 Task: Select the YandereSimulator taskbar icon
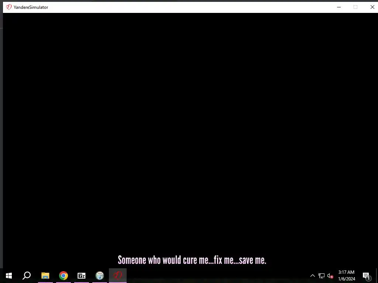pyautogui.click(x=118, y=276)
